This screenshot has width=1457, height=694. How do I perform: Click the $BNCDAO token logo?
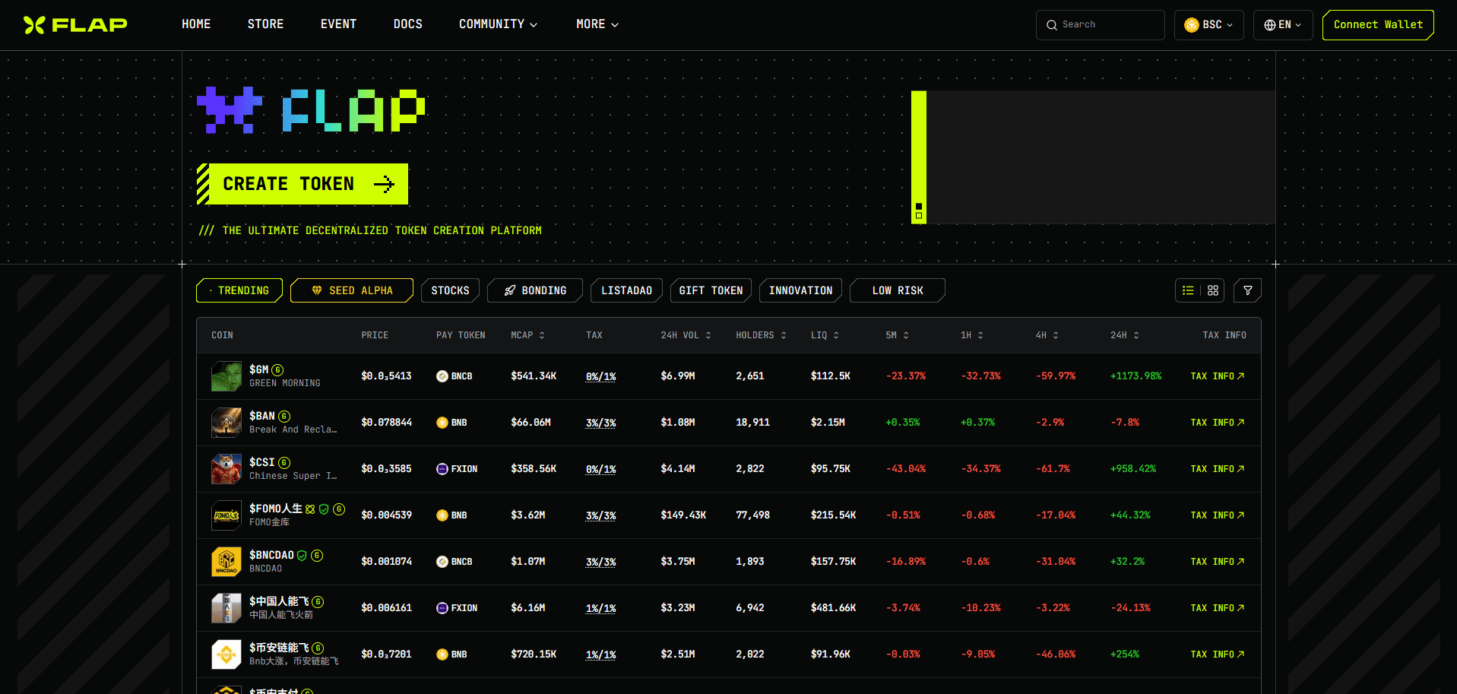[x=226, y=562]
